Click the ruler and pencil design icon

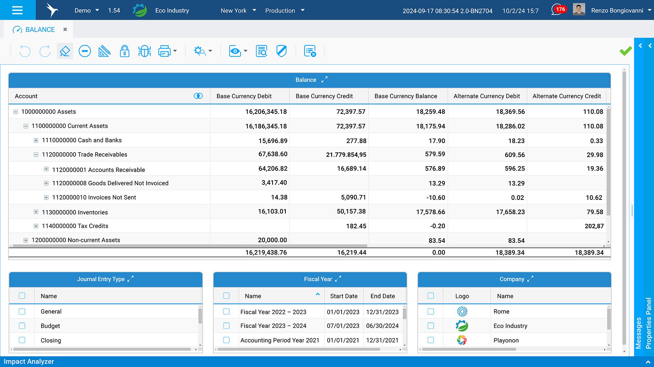104,51
